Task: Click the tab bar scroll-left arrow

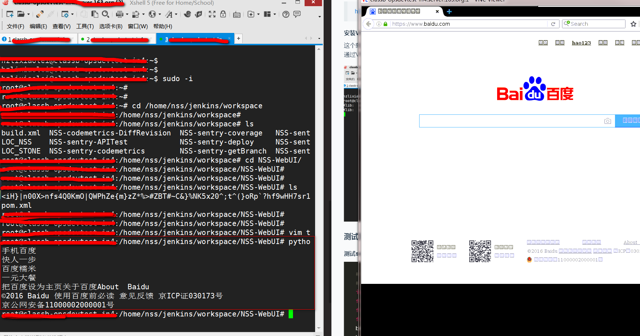Action: (306, 38)
